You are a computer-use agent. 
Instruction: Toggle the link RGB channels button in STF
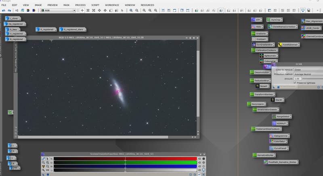44,159
